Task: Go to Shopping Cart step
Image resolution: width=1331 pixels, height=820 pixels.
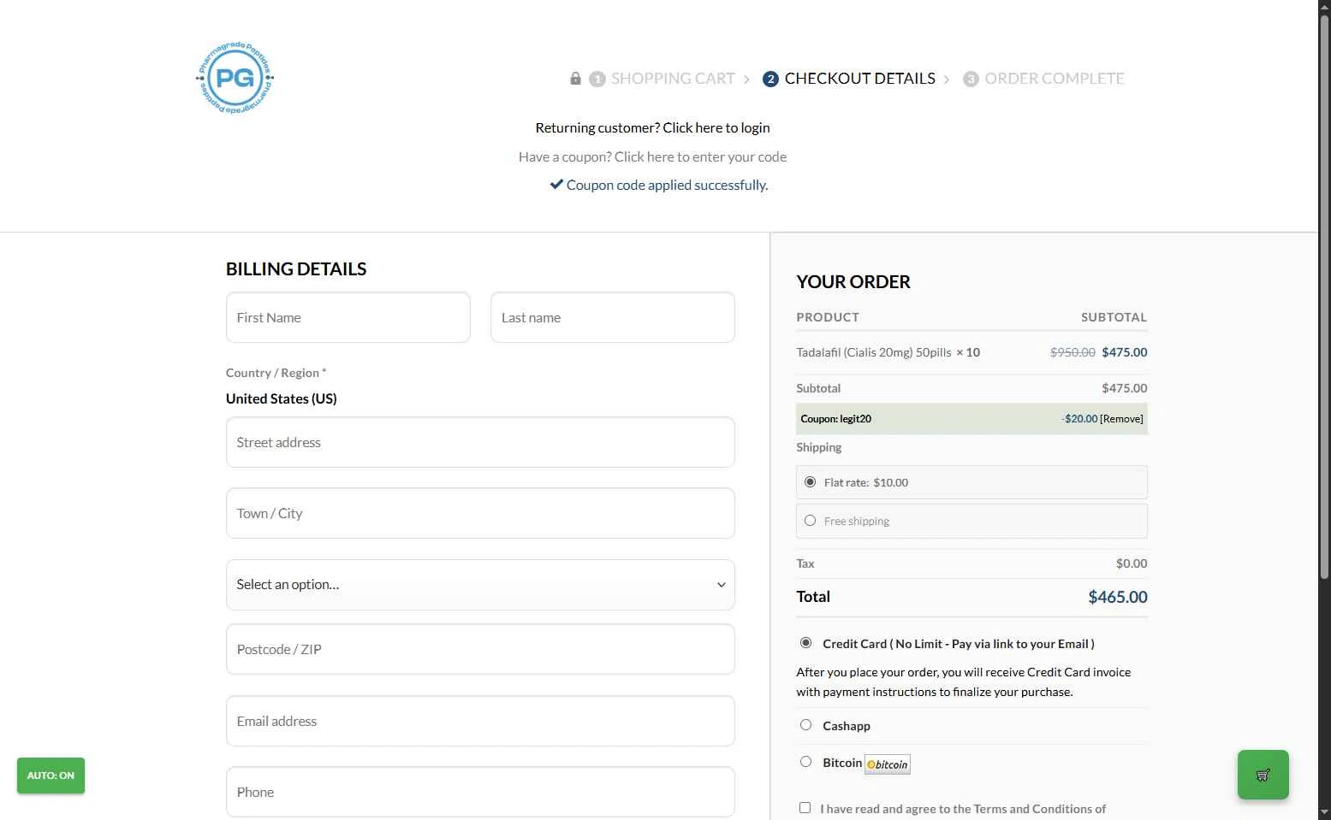Action: click(673, 79)
